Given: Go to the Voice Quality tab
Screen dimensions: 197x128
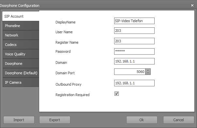Looking at the screenshot, I should (x=21, y=54).
